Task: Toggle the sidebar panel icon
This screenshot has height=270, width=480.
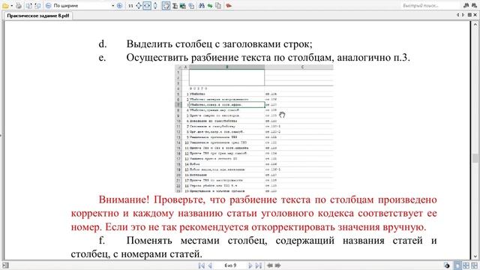Action: pyautogui.click(x=5, y=265)
